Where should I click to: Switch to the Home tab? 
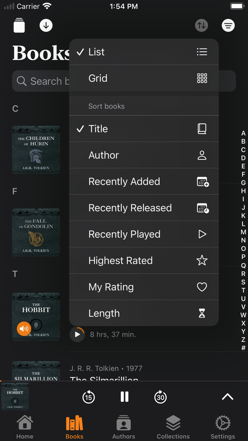tap(25, 427)
